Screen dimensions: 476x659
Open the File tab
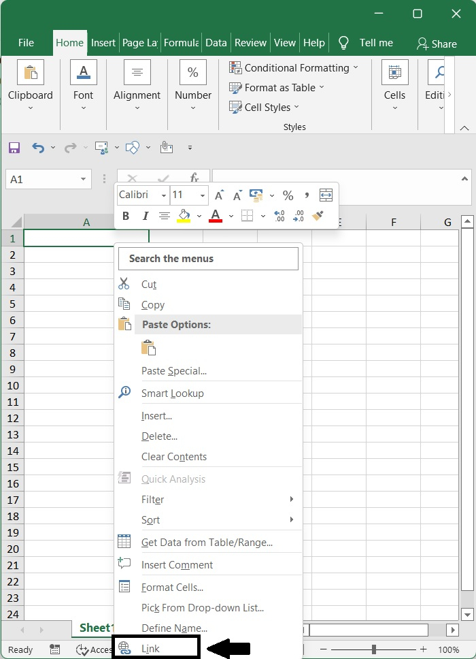point(26,43)
